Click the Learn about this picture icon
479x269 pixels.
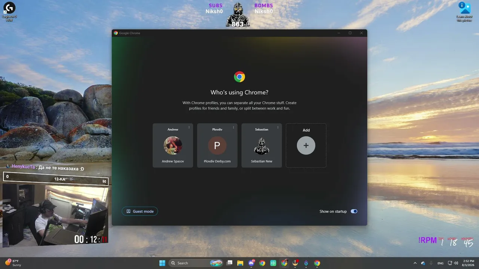tap(464, 12)
